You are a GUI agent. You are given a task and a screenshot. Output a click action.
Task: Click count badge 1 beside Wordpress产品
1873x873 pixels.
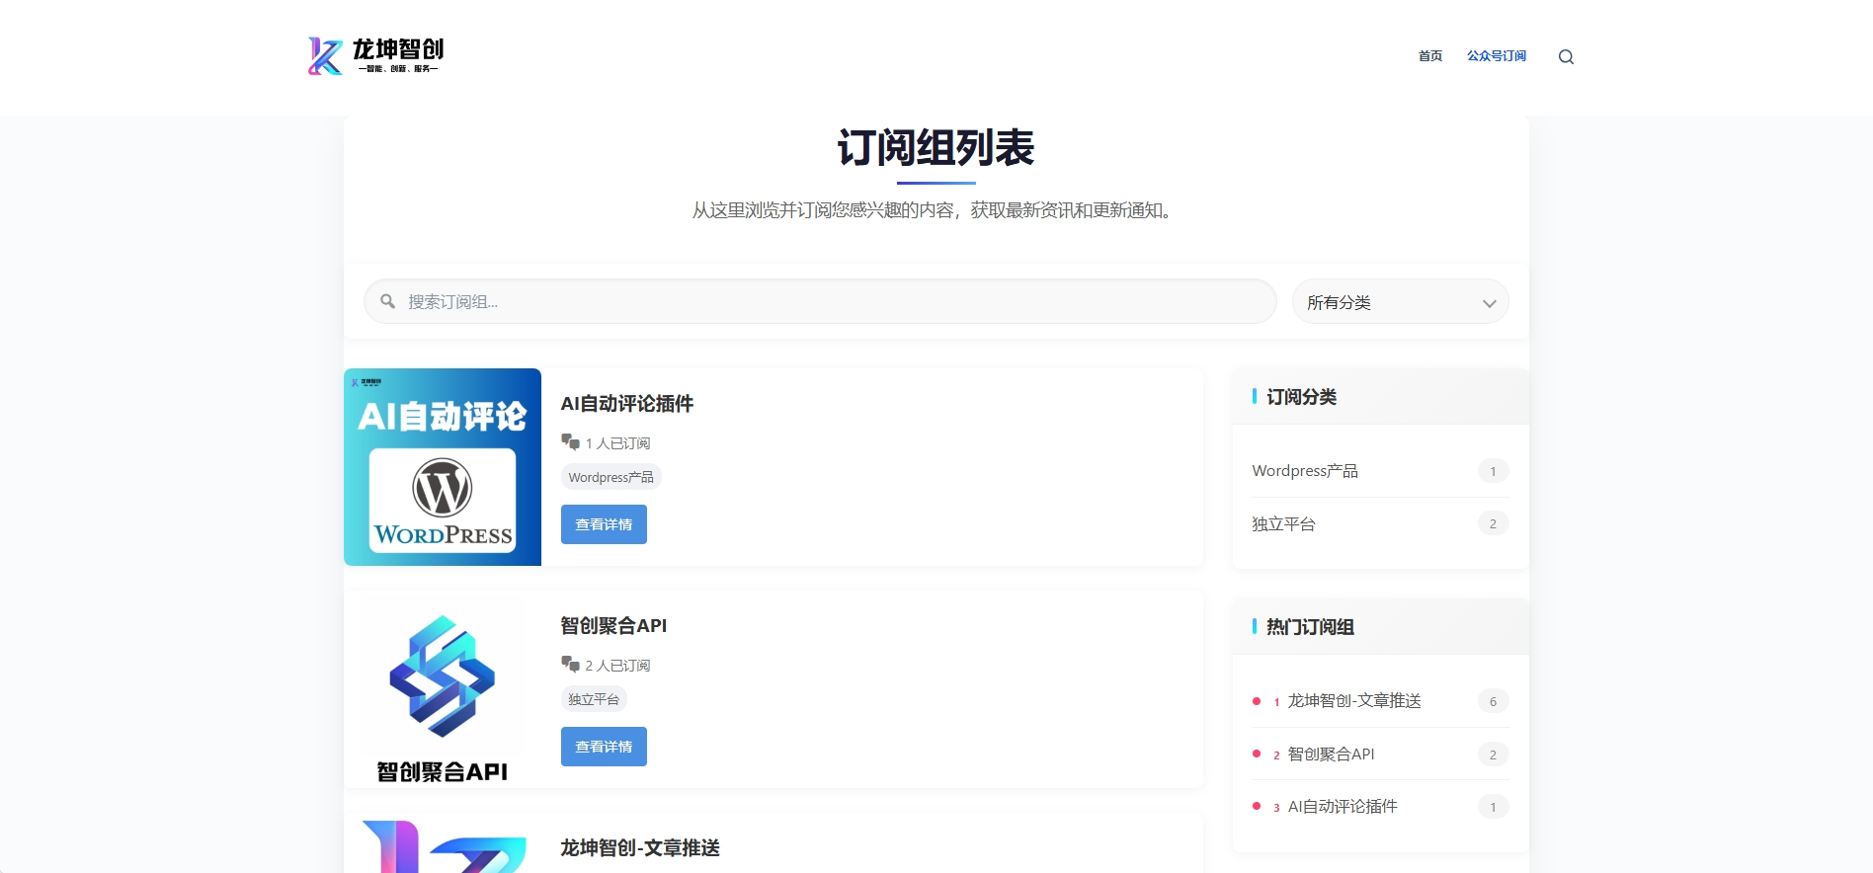pyautogui.click(x=1493, y=471)
